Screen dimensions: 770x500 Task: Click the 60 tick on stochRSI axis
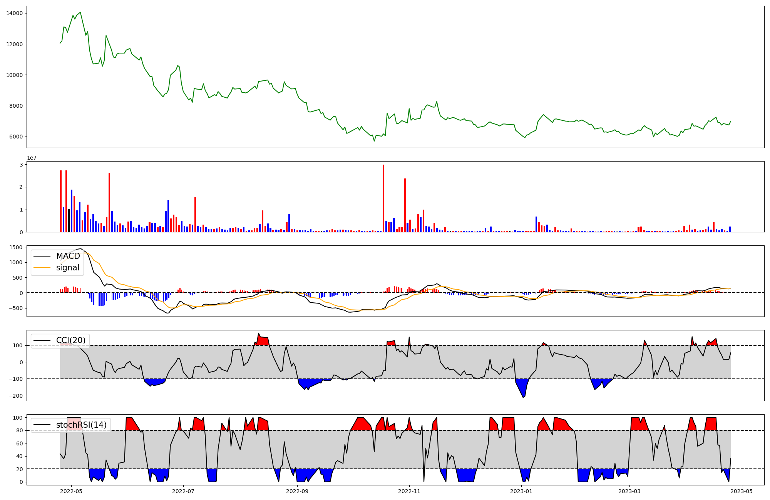(x=20, y=443)
